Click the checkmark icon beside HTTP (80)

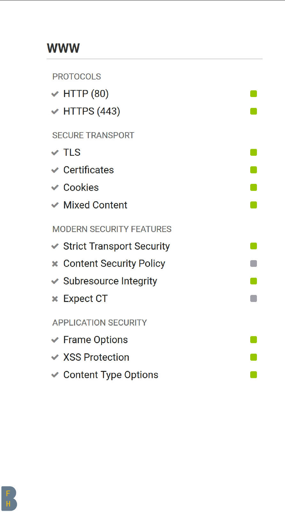point(55,94)
